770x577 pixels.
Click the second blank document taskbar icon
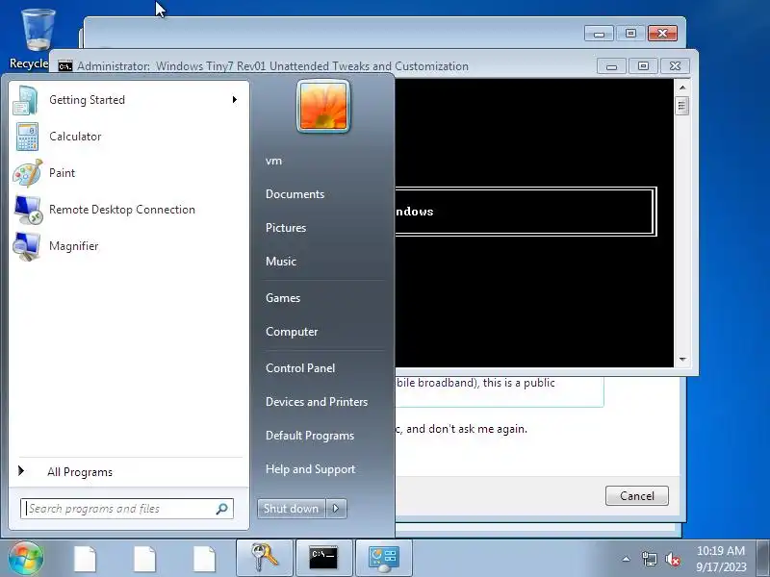click(x=144, y=559)
